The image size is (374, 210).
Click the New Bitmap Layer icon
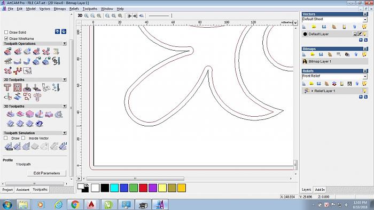[x=304, y=54]
